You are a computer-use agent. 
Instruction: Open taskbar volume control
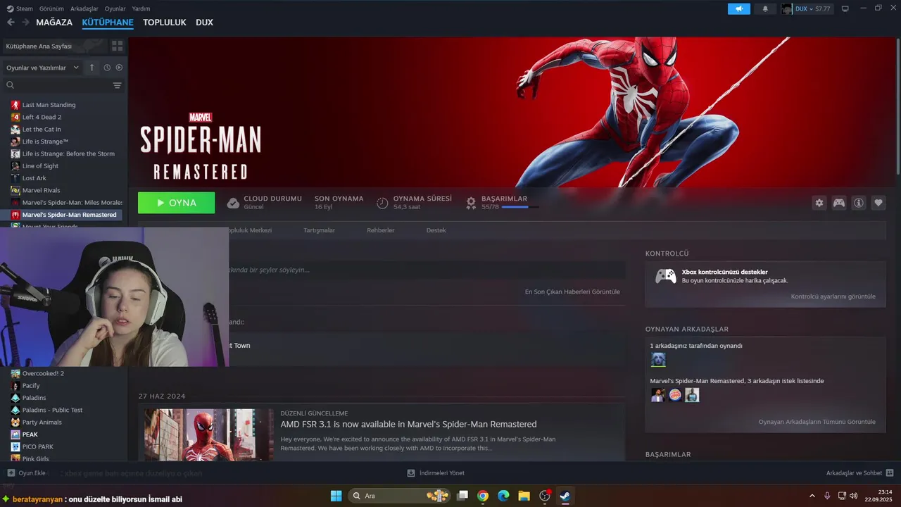852,496
